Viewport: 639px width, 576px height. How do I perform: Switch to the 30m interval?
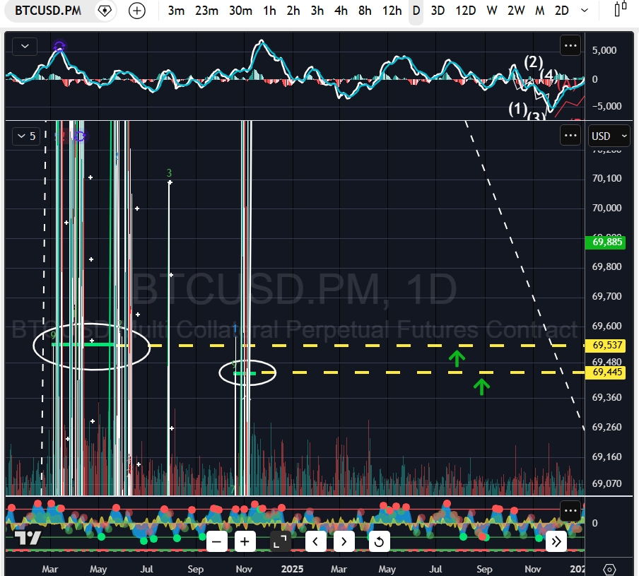coord(240,11)
